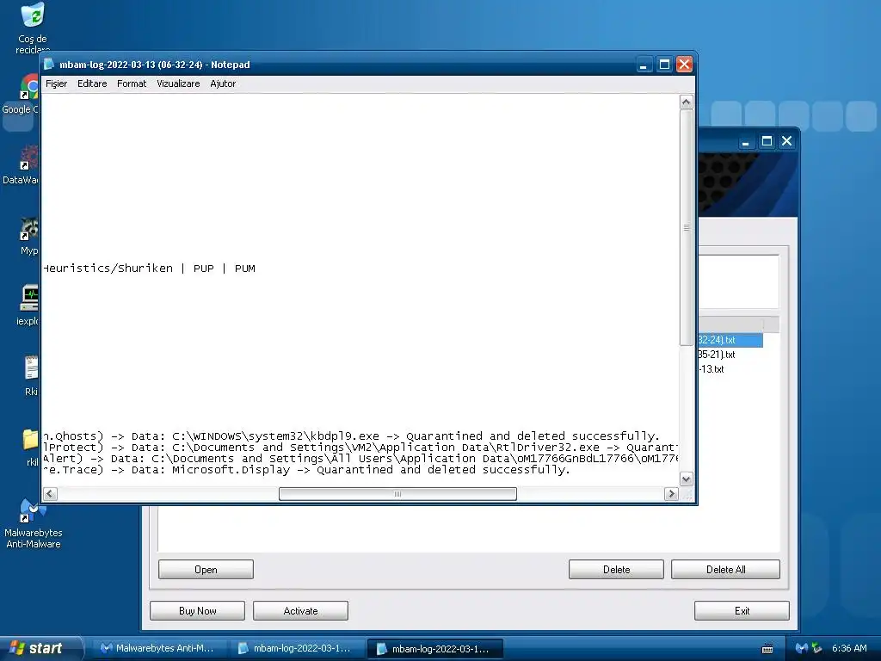This screenshot has width=881, height=661.
Task: Select the rkil folder desktop icon
Action: point(32,448)
